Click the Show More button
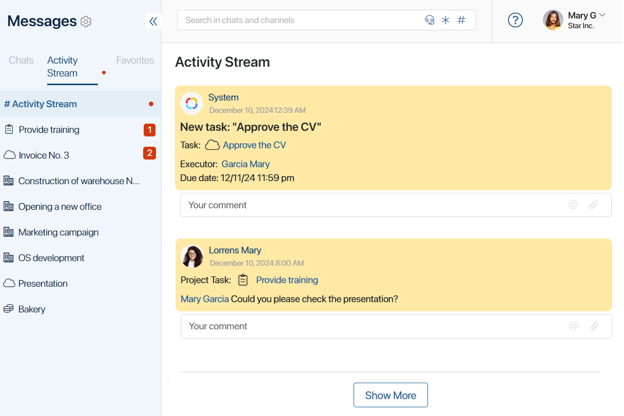The height and width of the screenshot is (416, 624). click(391, 395)
